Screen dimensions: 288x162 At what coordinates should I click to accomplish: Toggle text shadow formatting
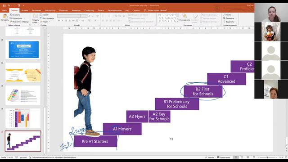(x=70, y=21)
